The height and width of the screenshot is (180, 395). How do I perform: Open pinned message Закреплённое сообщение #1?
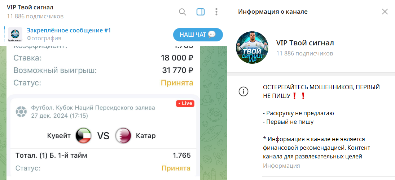(69, 31)
